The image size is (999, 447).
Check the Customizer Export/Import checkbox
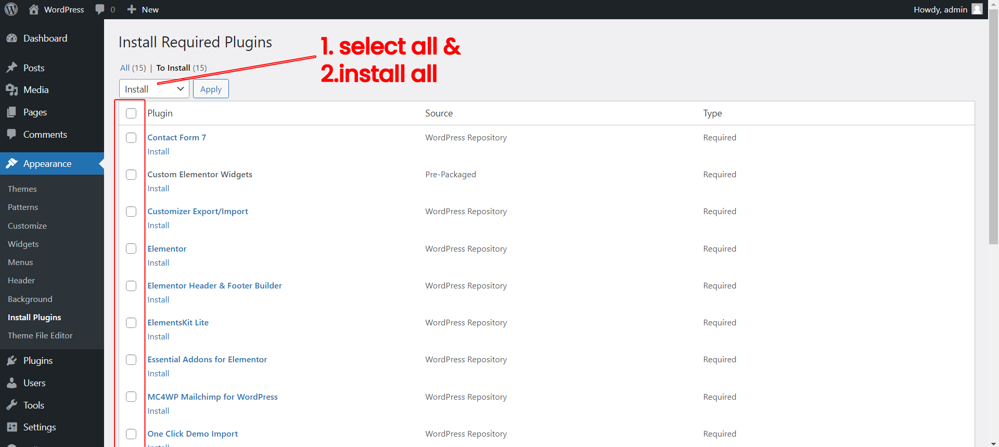131,212
